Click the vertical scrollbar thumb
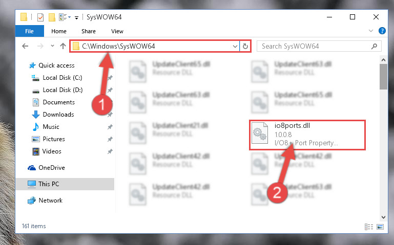This screenshot has width=394, height=245. [x=383, y=77]
